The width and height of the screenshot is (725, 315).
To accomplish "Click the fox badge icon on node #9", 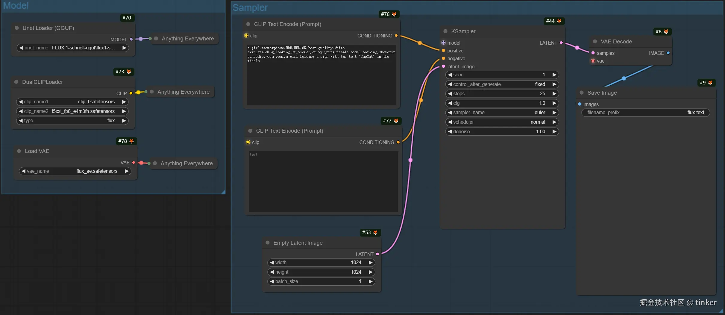I will tap(710, 83).
